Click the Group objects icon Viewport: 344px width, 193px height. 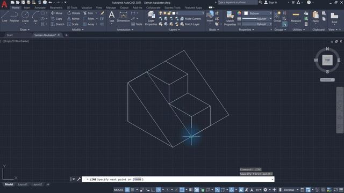(x=277, y=17)
